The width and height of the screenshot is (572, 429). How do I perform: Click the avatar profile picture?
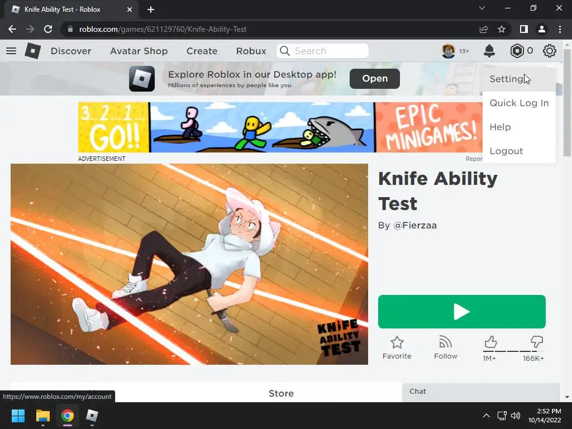[449, 51]
